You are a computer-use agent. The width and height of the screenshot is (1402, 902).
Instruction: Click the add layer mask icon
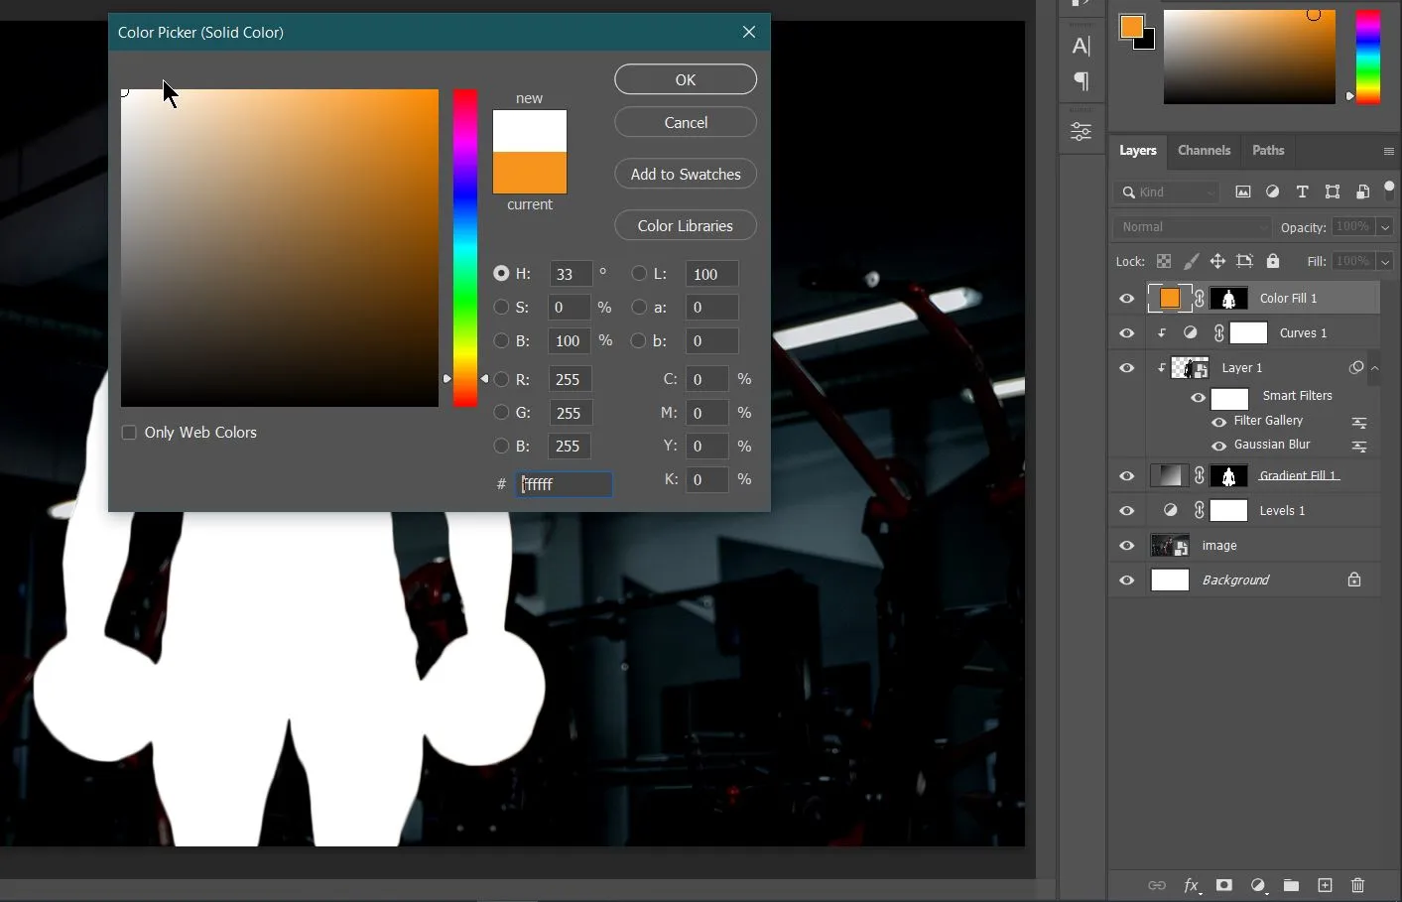(x=1224, y=885)
